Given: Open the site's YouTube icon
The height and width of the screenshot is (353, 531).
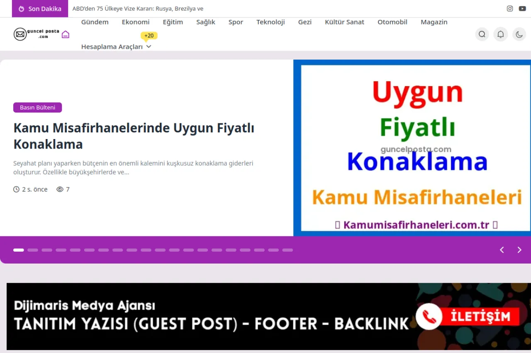Looking at the screenshot, I should click(522, 8).
